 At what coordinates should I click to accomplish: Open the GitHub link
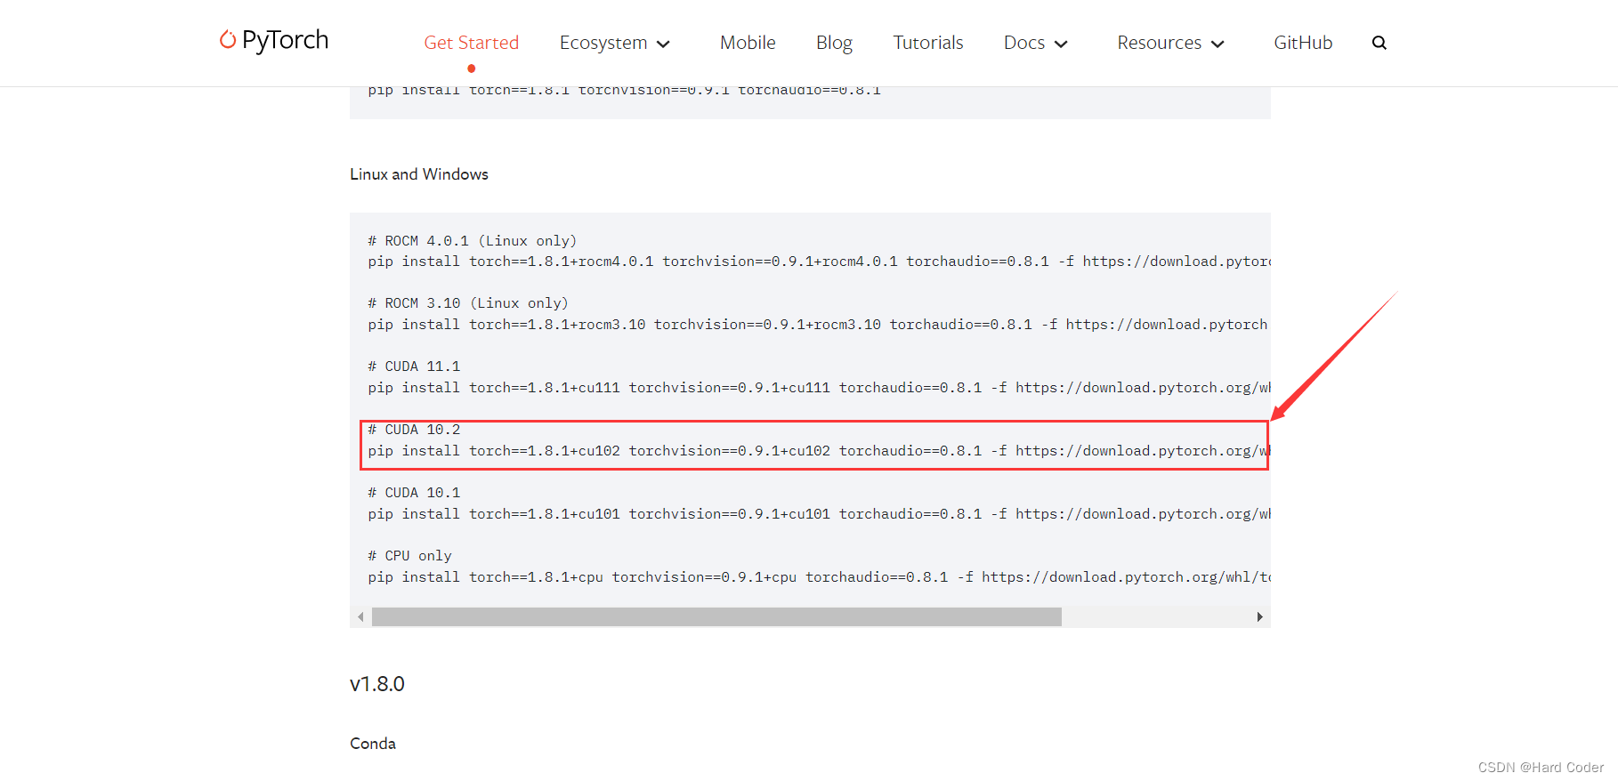pyautogui.click(x=1303, y=43)
